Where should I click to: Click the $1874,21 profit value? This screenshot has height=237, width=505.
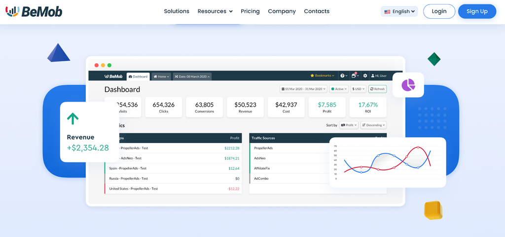[232, 158]
